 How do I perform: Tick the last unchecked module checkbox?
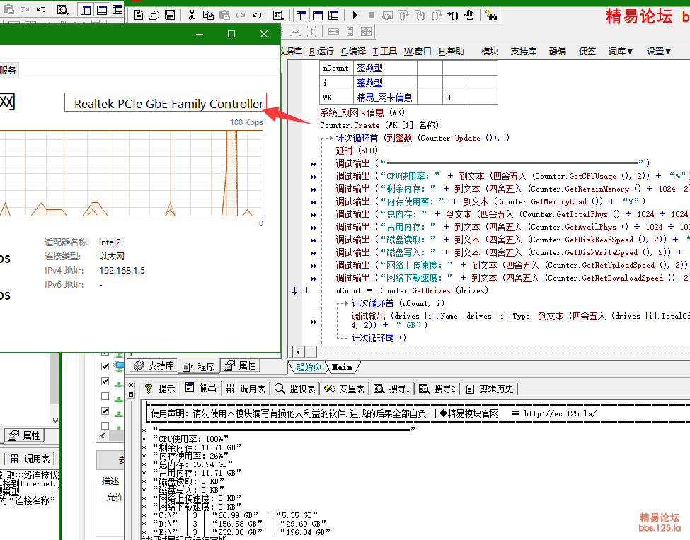click(105, 425)
